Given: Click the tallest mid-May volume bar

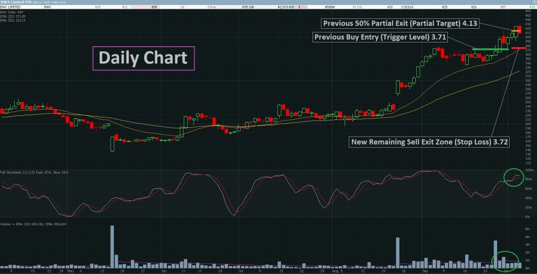Looking at the screenshot, I should pos(112,247).
